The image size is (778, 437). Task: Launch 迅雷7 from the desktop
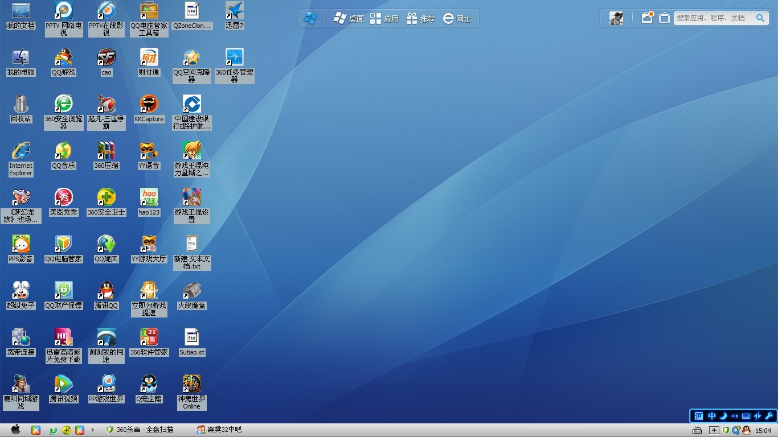pyautogui.click(x=234, y=16)
